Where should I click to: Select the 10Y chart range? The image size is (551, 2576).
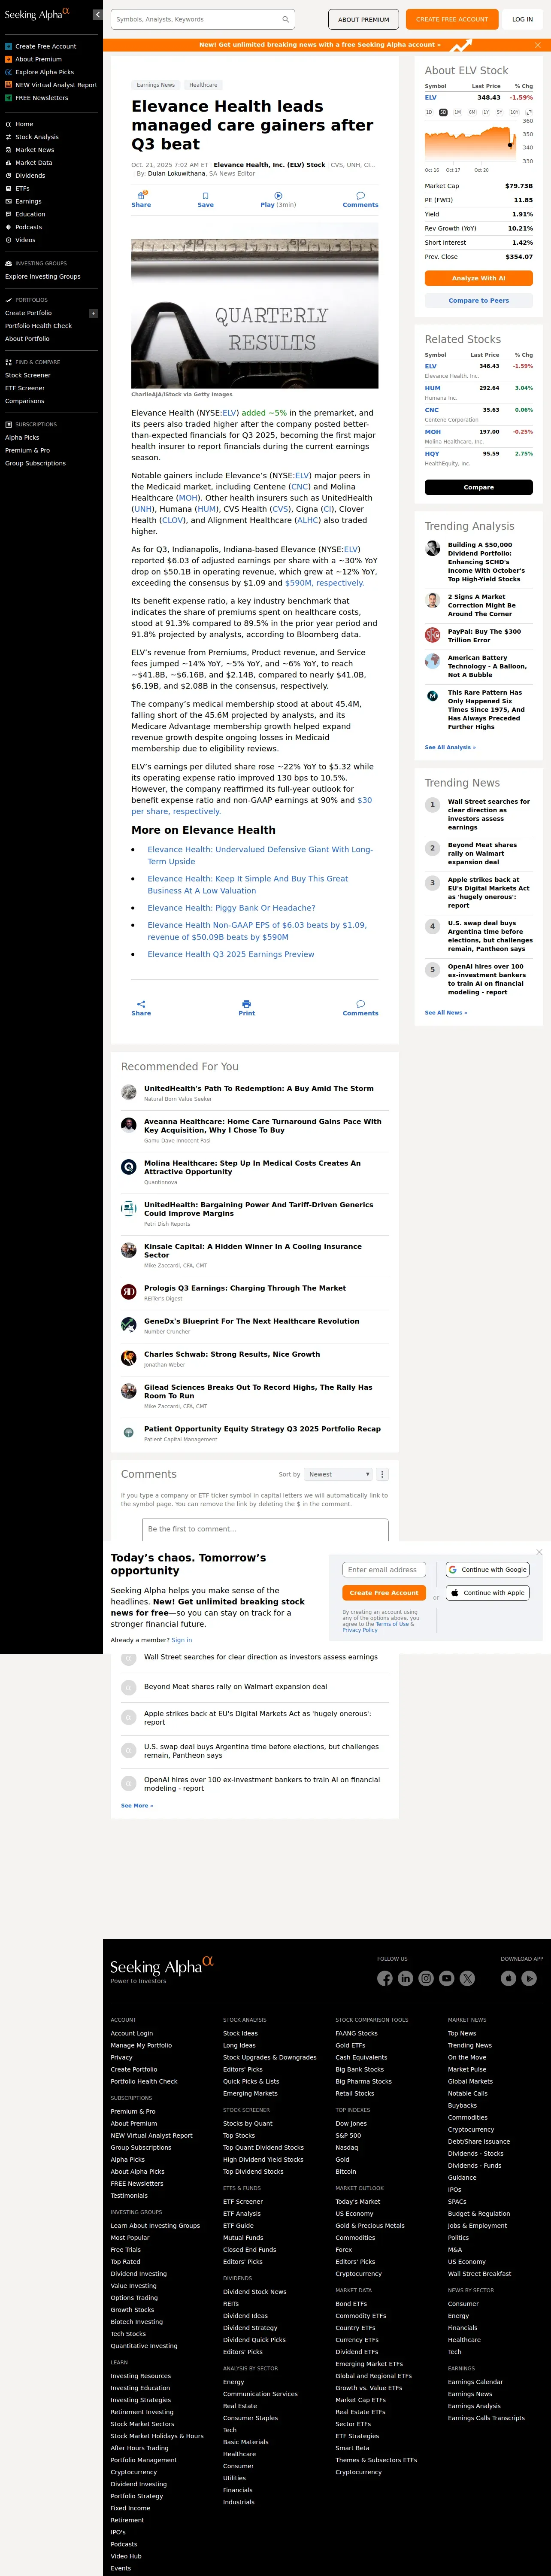[514, 112]
